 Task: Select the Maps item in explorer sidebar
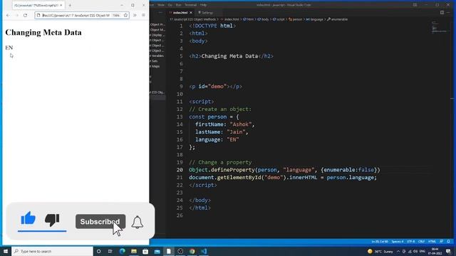tap(155, 66)
